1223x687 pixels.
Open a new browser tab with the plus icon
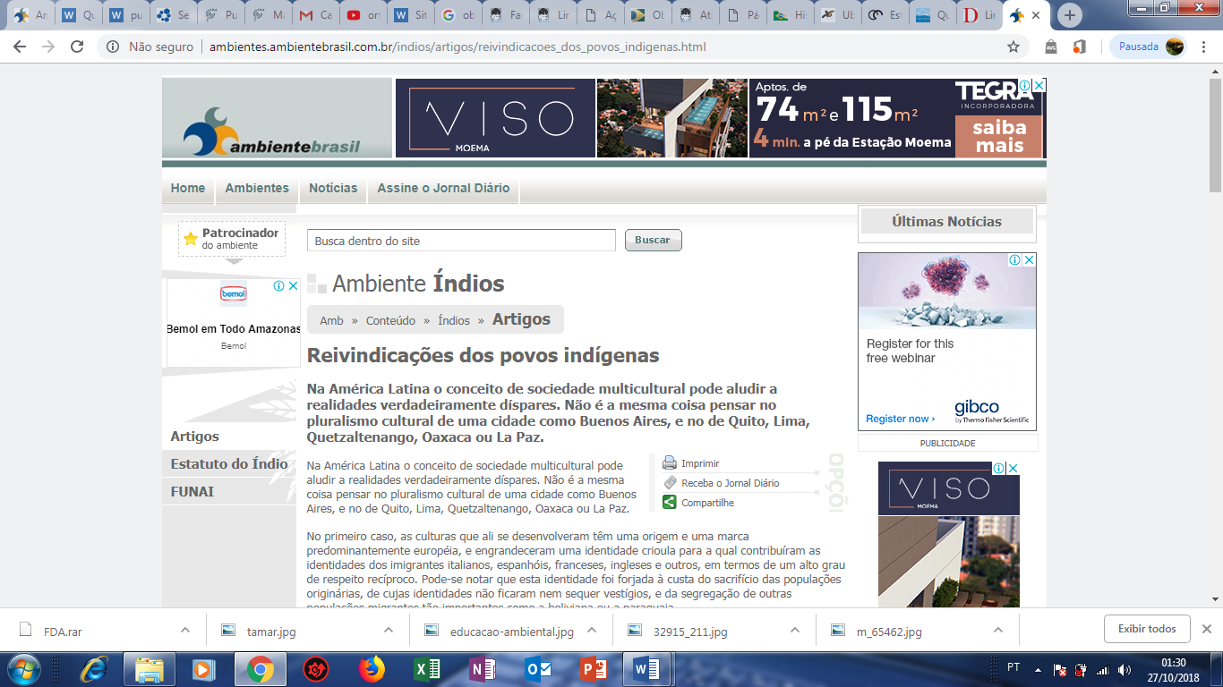click(1070, 15)
